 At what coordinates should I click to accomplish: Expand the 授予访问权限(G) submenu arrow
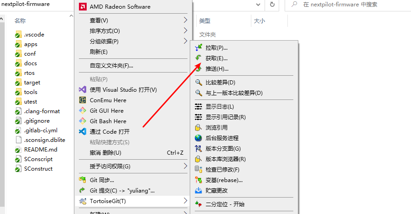(x=185, y=166)
